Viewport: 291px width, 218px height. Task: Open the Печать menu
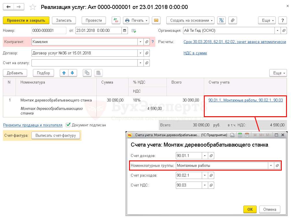136,20
